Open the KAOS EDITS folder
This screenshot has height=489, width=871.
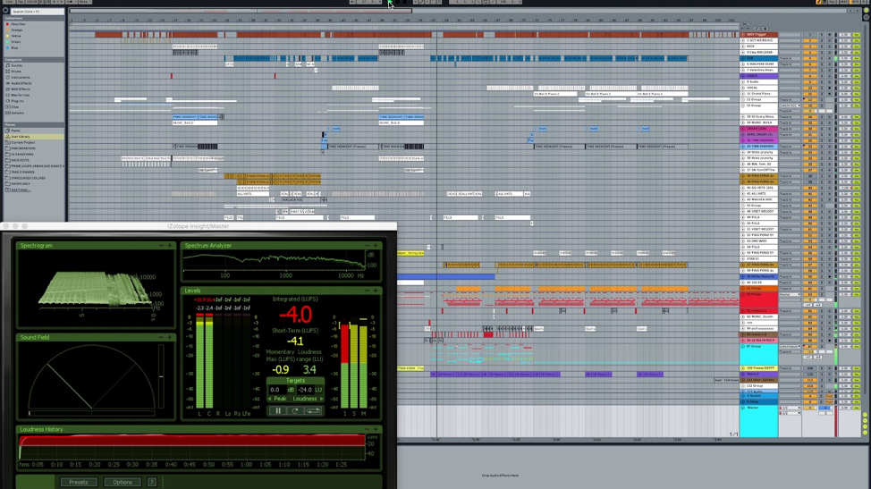(x=20, y=160)
